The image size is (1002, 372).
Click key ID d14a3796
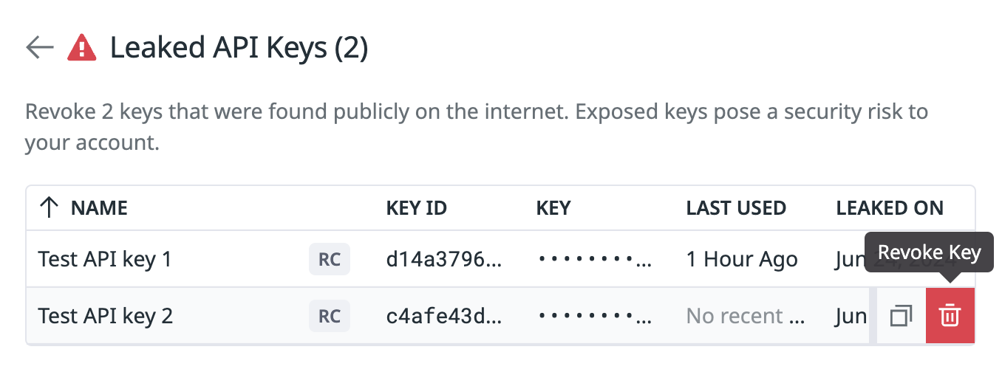pos(444,260)
